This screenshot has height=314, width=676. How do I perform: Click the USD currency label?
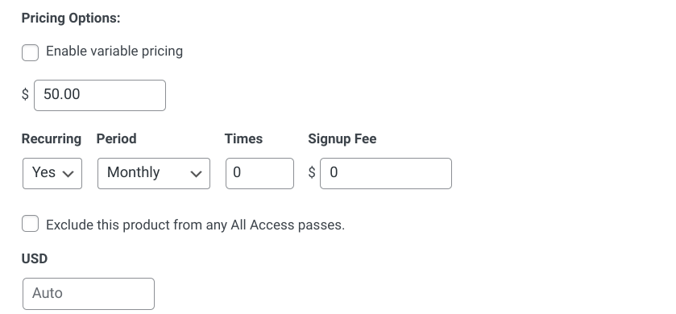point(35,258)
